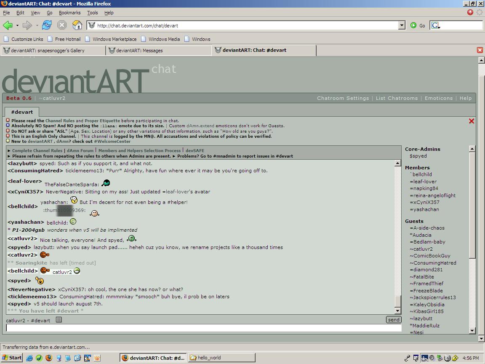485x364 pixels.
Task: Click the green emoticon after 'And spyed,'
Action: [131, 238]
